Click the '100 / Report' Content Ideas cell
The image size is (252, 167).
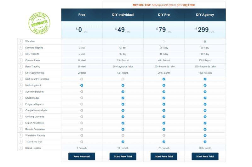pos(205,60)
